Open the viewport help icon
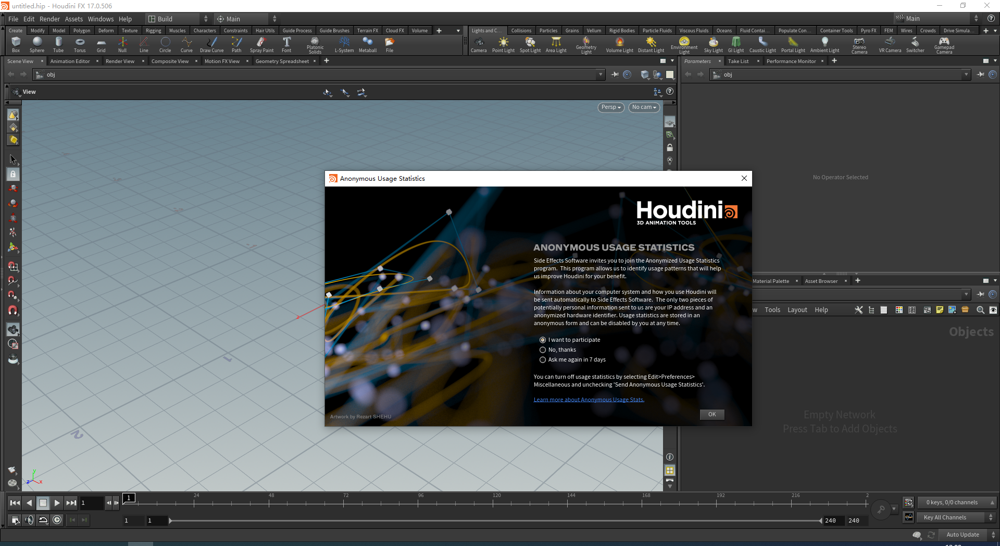Viewport: 1000px width, 546px height. 670,91
